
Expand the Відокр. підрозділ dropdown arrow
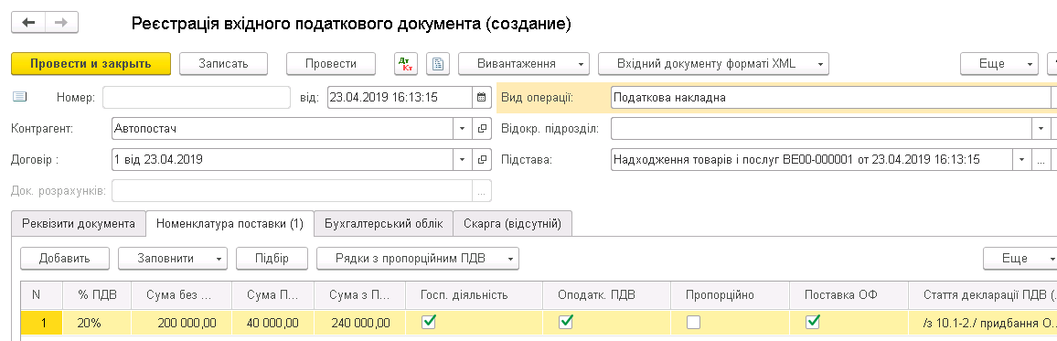[x=1041, y=128]
